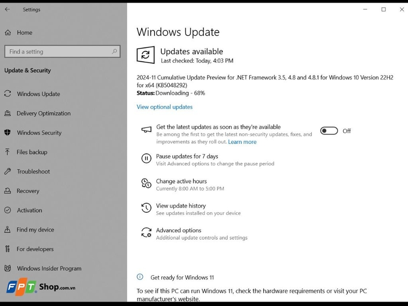
Task: Click the Files backup arrow icon
Action: click(7, 152)
